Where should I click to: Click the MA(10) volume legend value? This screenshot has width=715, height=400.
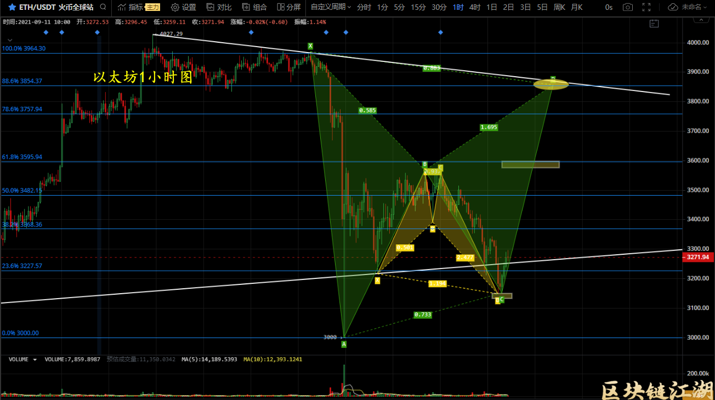point(272,359)
